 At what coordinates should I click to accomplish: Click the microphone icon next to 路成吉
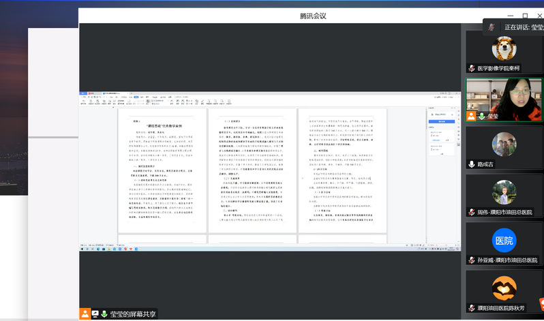tap(471, 164)
